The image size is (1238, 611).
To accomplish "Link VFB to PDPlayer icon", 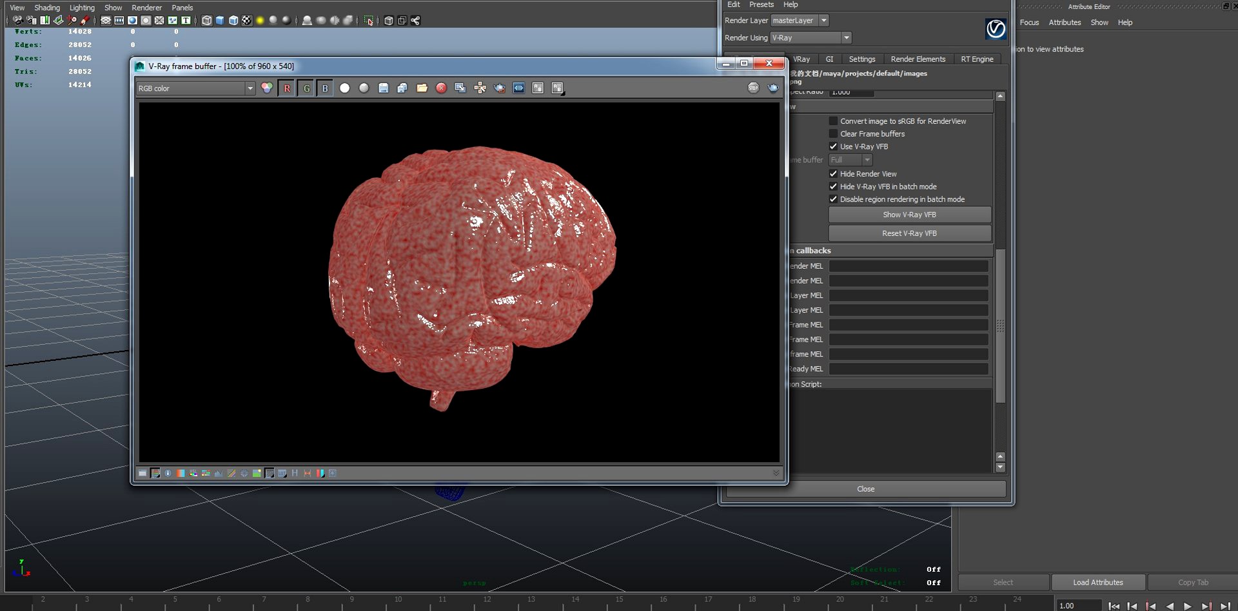I will (518, 88).
